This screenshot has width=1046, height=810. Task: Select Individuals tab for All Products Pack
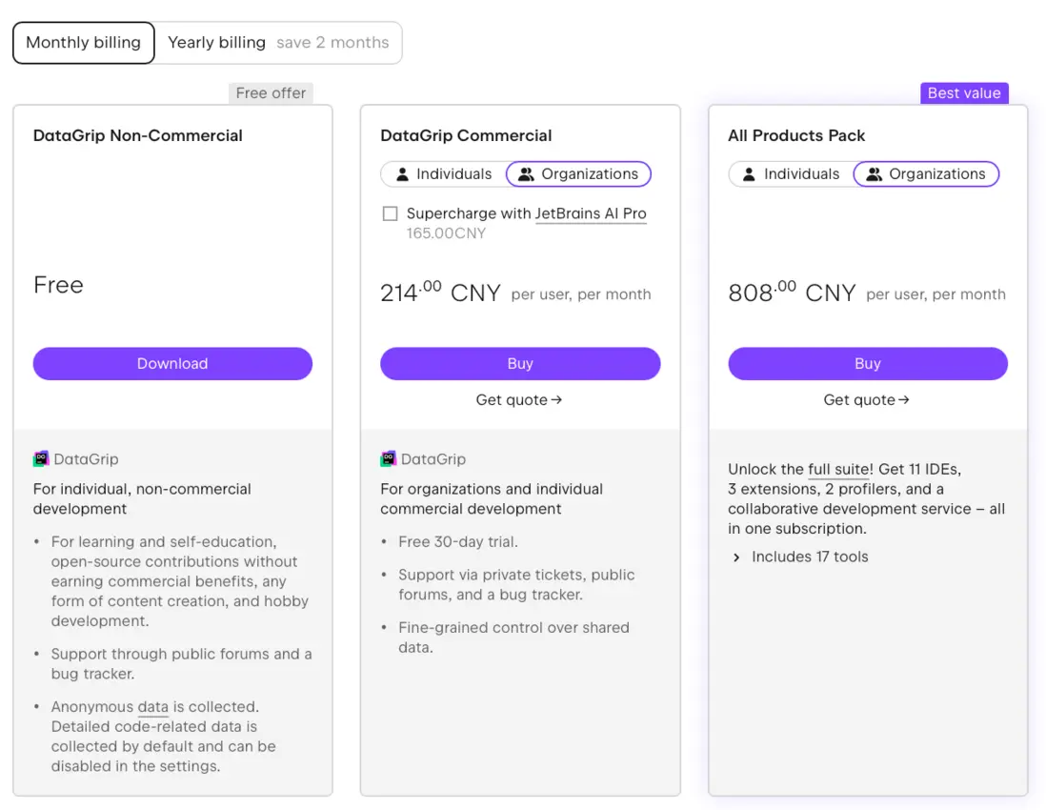pos(792,174)
